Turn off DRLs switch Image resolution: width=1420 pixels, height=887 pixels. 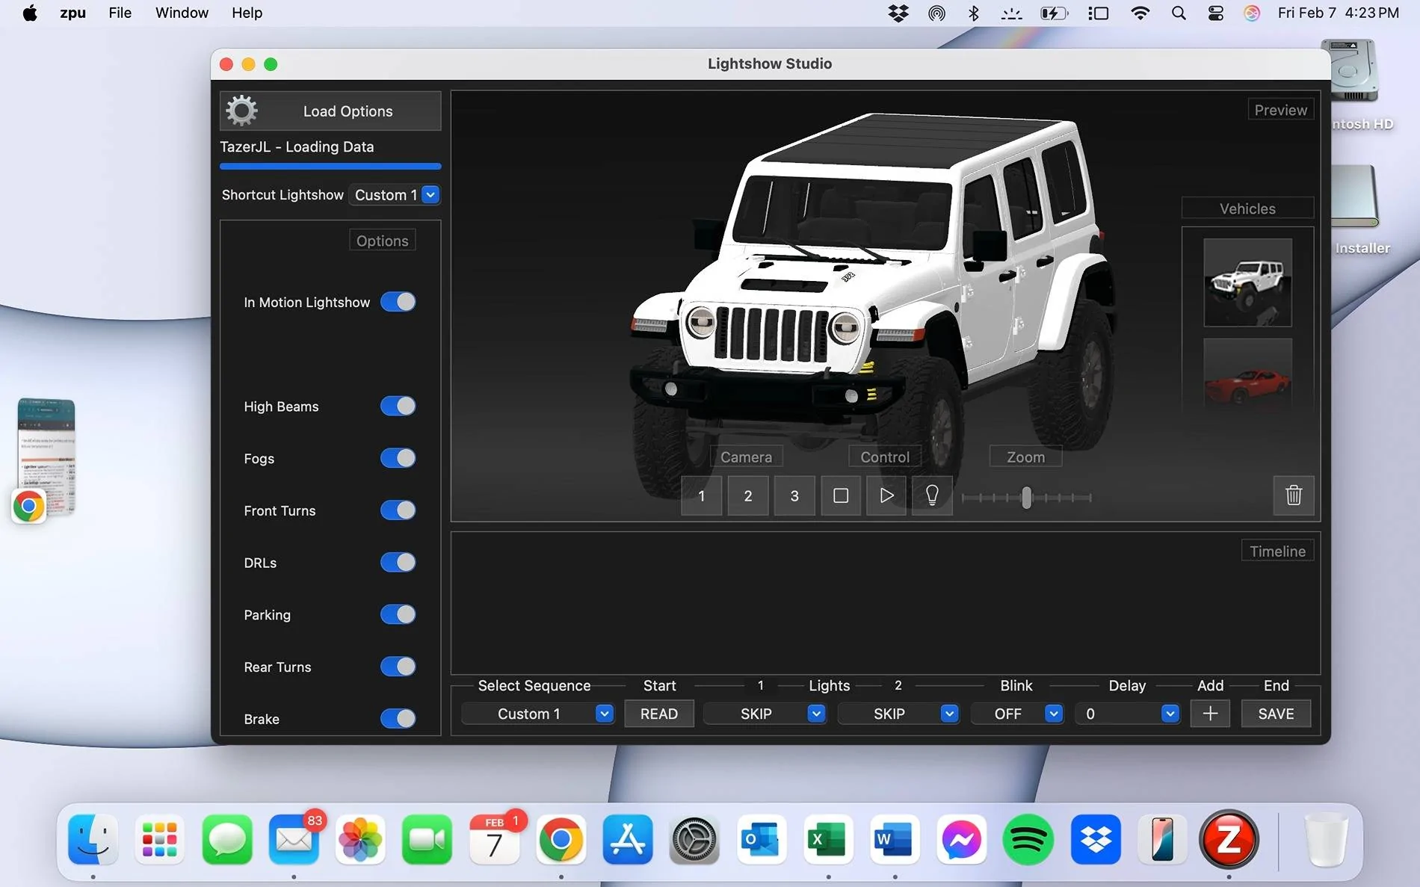point(398,562)
